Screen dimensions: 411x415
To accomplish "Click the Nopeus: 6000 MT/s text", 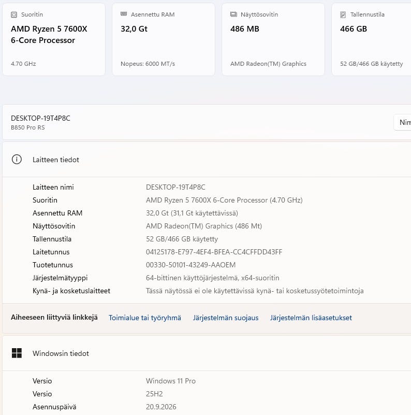I will point(148,64).
